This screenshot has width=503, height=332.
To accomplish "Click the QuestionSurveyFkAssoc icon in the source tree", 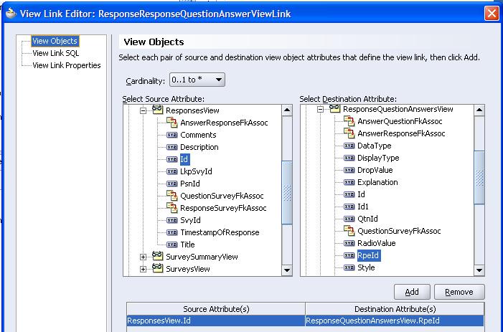I will click(172, 195).
